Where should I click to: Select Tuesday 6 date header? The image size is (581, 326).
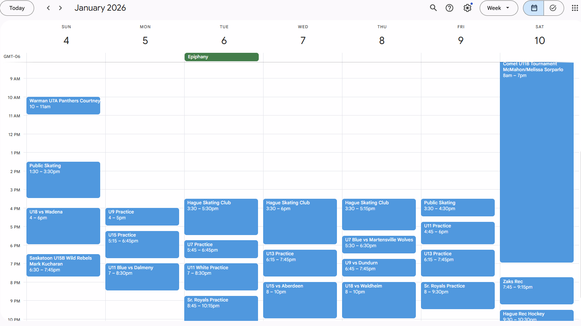224,40
